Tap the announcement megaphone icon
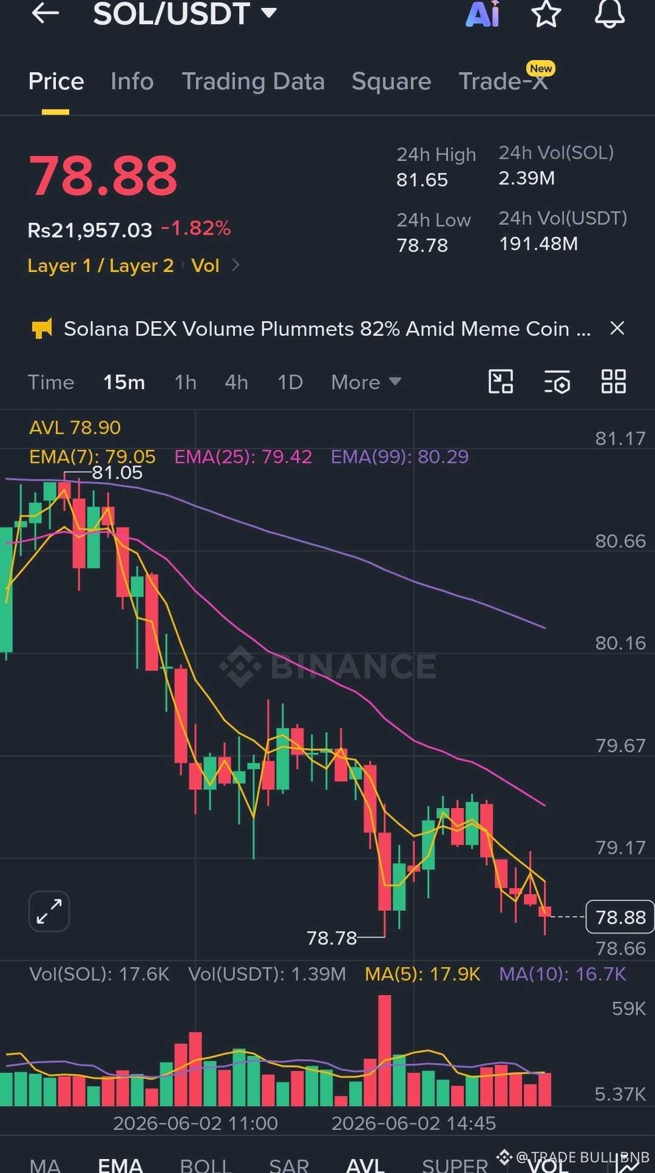The height and width of the screenshot is (1173, 655). coord(42,328)
